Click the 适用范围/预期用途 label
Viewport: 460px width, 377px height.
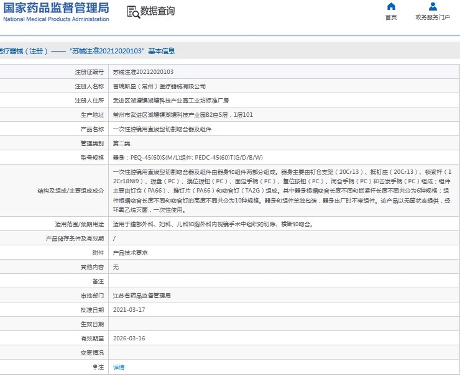coord(80,224)
